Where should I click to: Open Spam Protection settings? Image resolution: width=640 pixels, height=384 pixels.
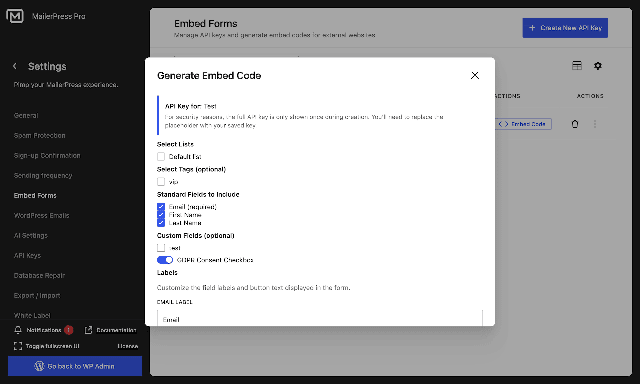(x=40, y=135)
